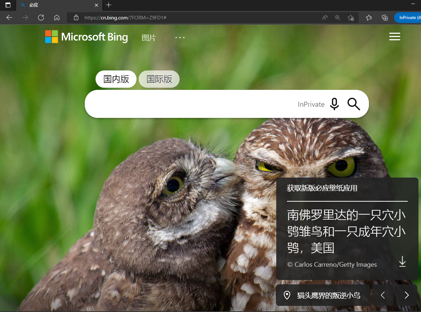Click the zoom icon in the address bar

click(337, 17)
